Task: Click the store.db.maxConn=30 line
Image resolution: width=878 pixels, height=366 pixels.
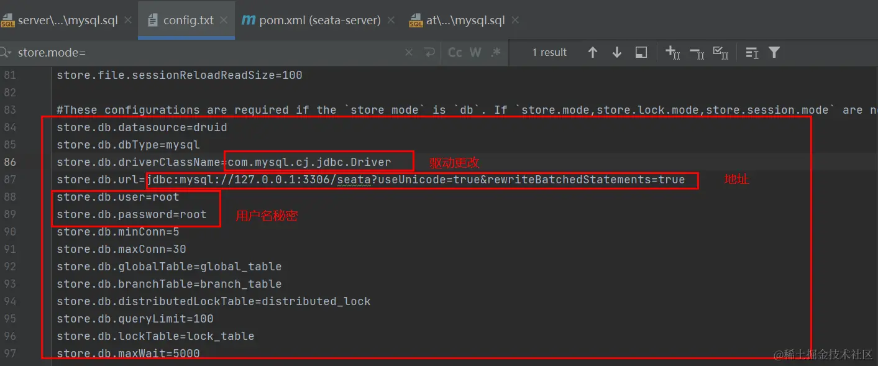Action: click(x=121, y=249)
